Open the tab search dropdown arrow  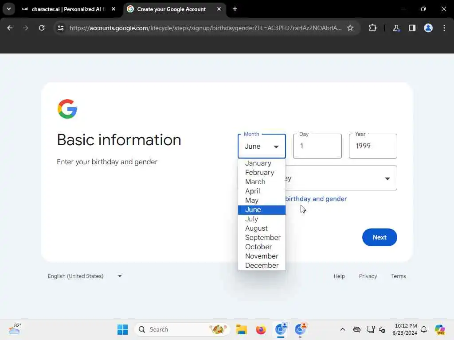tap(9, 9)
